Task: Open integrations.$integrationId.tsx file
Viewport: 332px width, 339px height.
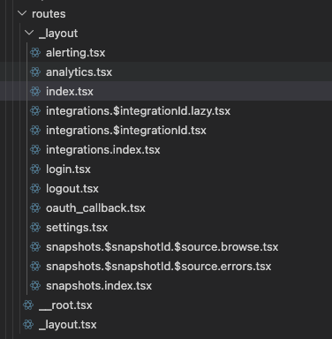Action: click(x=126, y=131)
